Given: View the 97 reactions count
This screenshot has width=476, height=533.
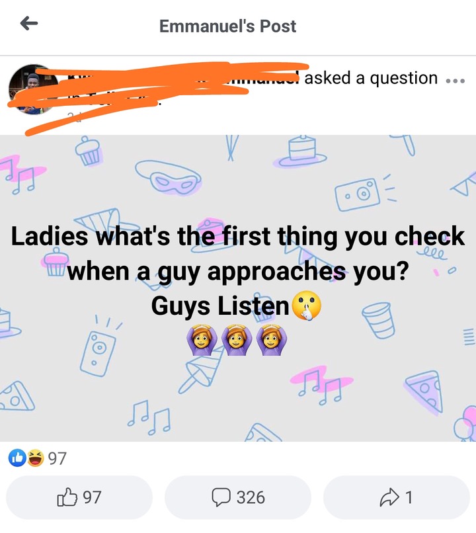Looking at the screenshot, I should [x=57, y=458].
